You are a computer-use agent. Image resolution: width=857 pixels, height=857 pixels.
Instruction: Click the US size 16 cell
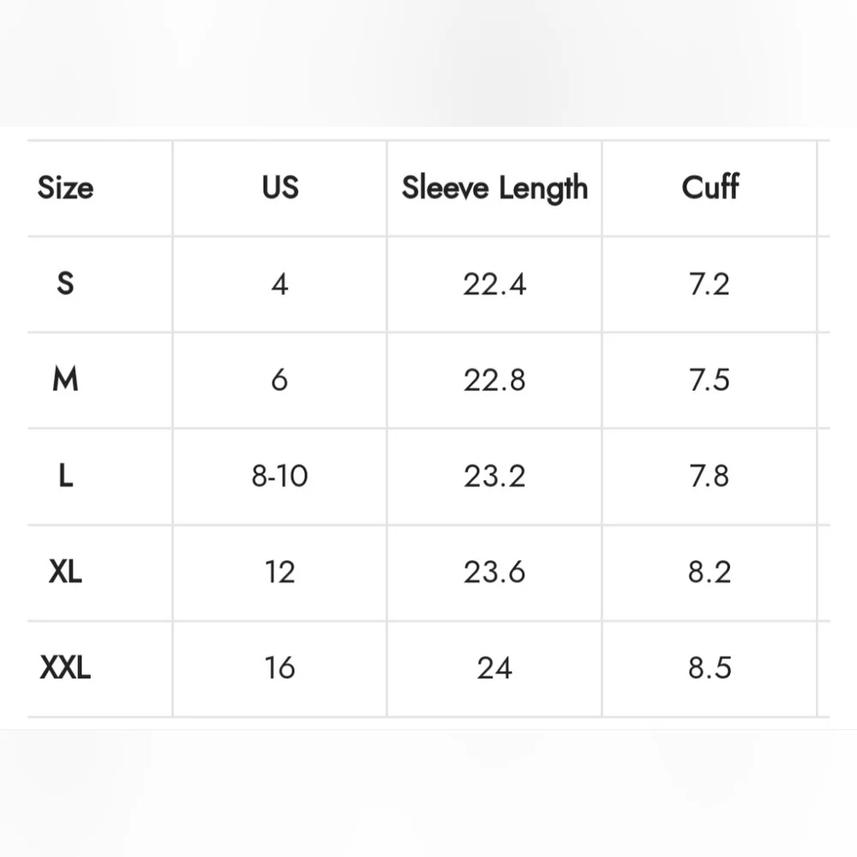[280, 668]
